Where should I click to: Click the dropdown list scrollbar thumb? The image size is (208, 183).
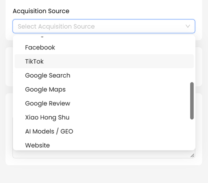[192, 101]
